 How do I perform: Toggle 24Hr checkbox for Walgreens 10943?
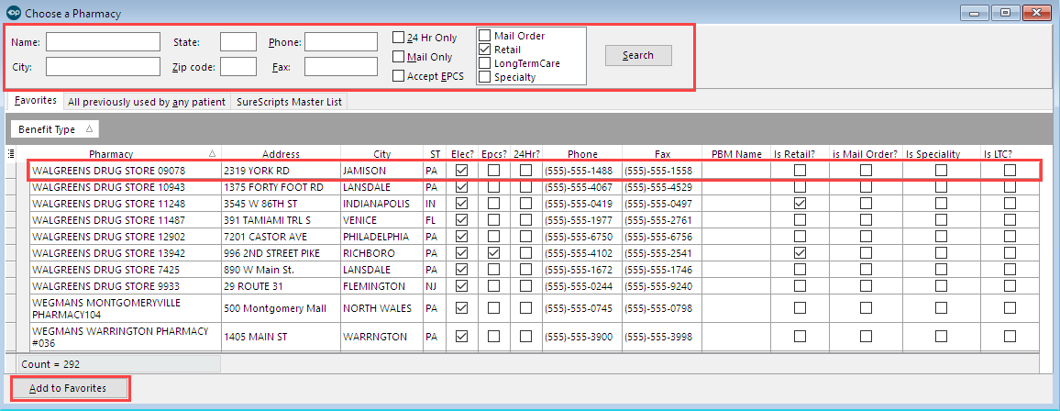point(525,187)
